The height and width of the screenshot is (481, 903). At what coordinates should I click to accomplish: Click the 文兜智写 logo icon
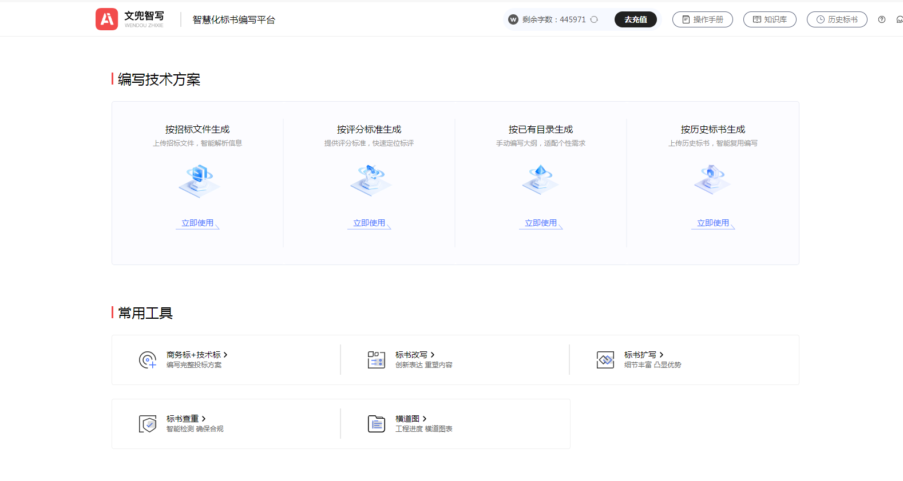[x=107, y=19]
